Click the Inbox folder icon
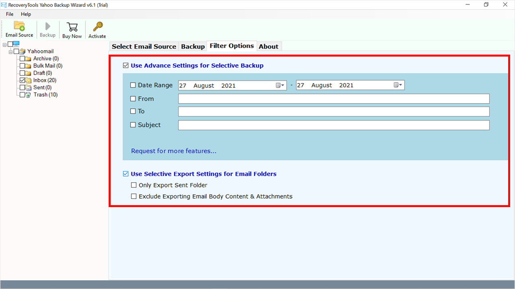This screenshot has height=289, width=515. tap(29, 80)
